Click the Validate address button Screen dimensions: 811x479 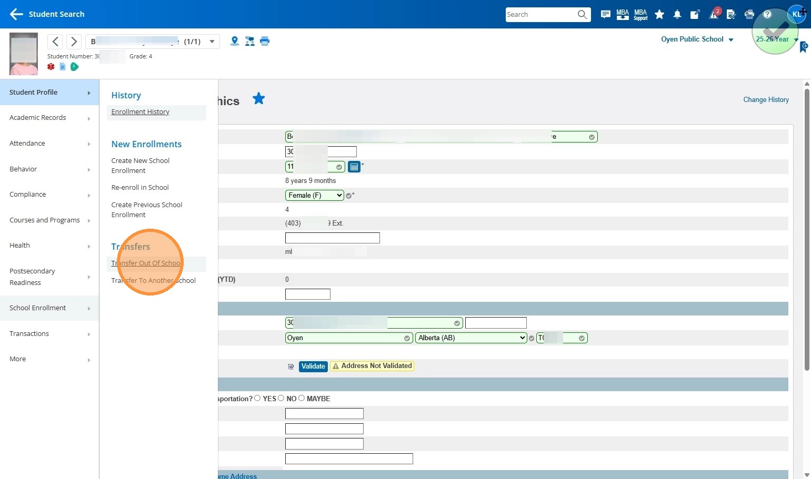click(313, 366)
